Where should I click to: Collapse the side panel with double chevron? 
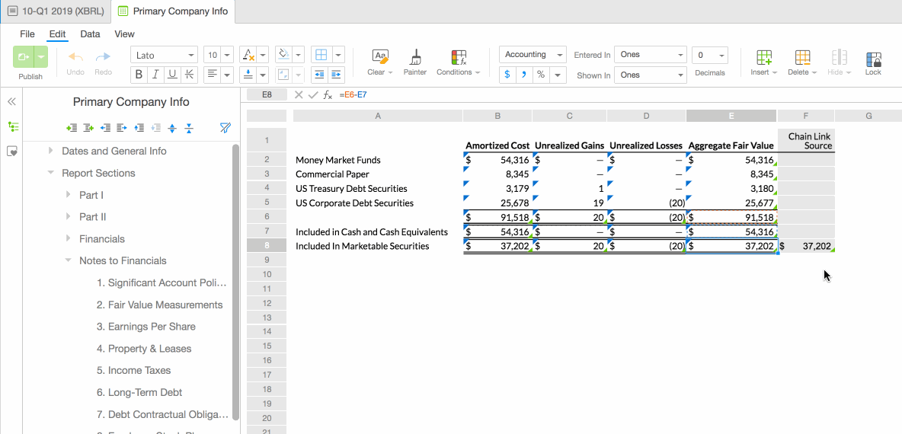pos(12,102)
